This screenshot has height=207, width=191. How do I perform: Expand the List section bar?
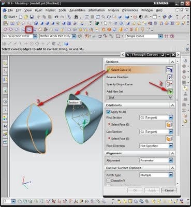pos(140,97)
